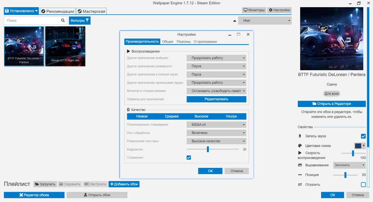Viewport: 373px width, 202px height.
Task: Open texture resolution dropdown
Action: click(216, 141)
